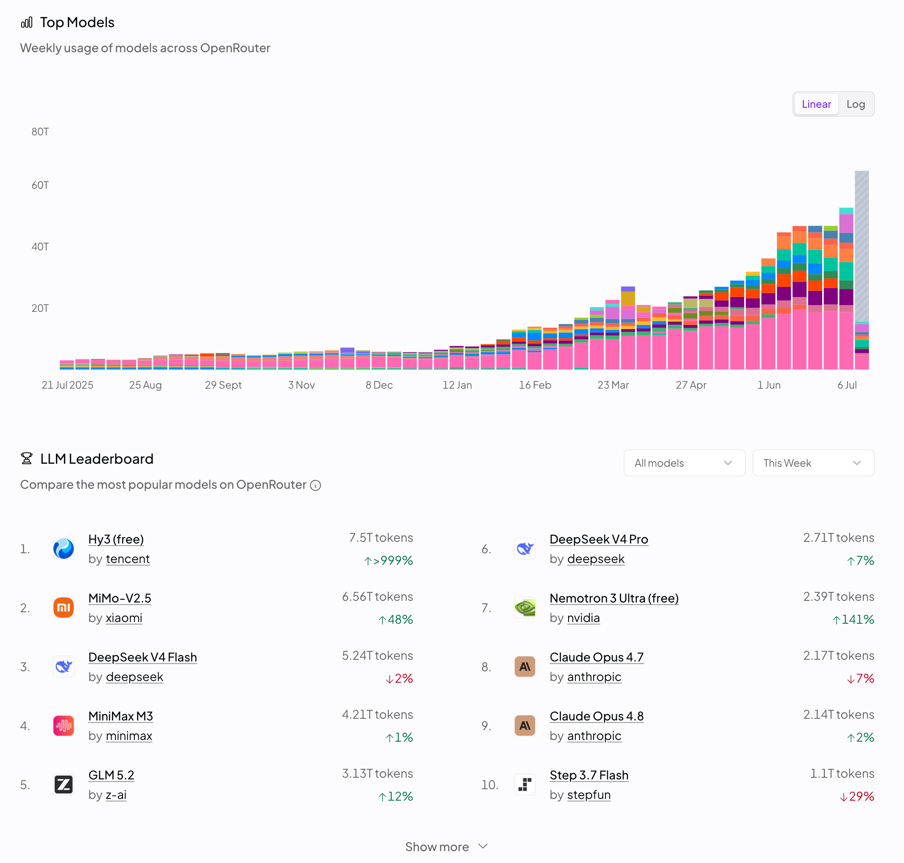Screen dimensions: 904x863
Task: Visit the deepseek provider link under V4 Flash
Action: tap(134, 677)
